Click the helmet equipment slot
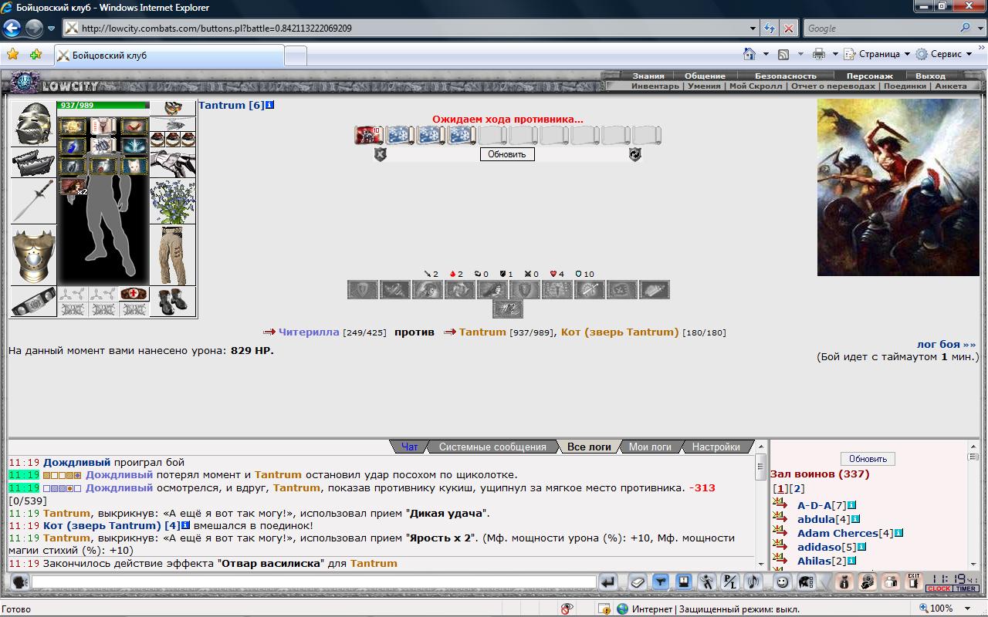This screenshot has width=988, height=617. (34, 123)
